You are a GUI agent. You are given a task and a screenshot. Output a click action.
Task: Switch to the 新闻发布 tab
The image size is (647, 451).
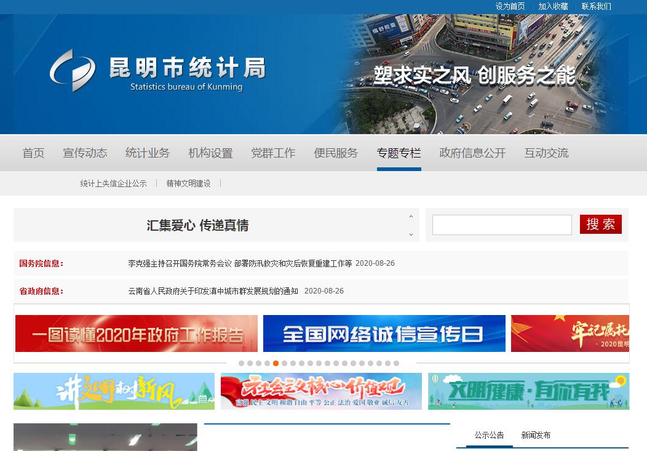536,435
